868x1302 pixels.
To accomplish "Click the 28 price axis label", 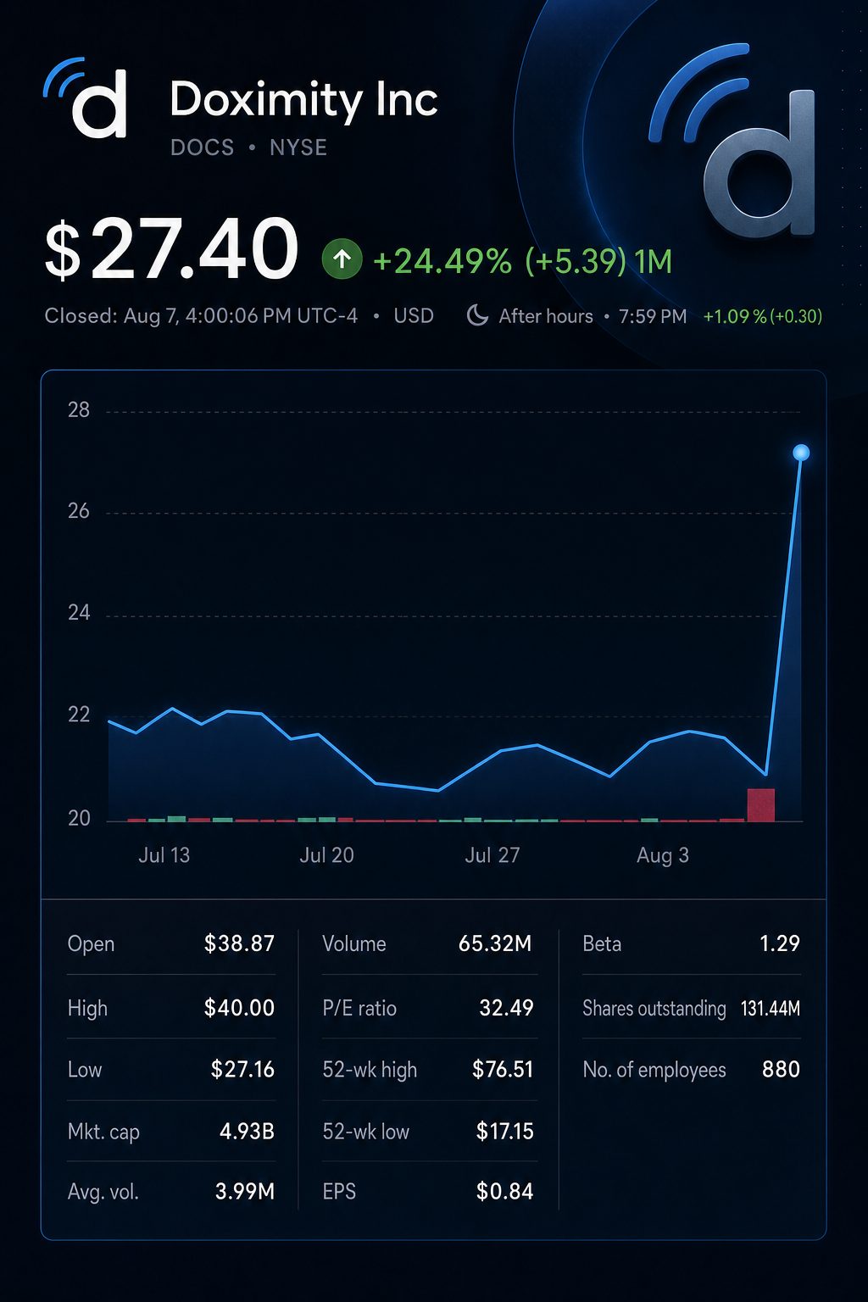I will click(79, 410).
